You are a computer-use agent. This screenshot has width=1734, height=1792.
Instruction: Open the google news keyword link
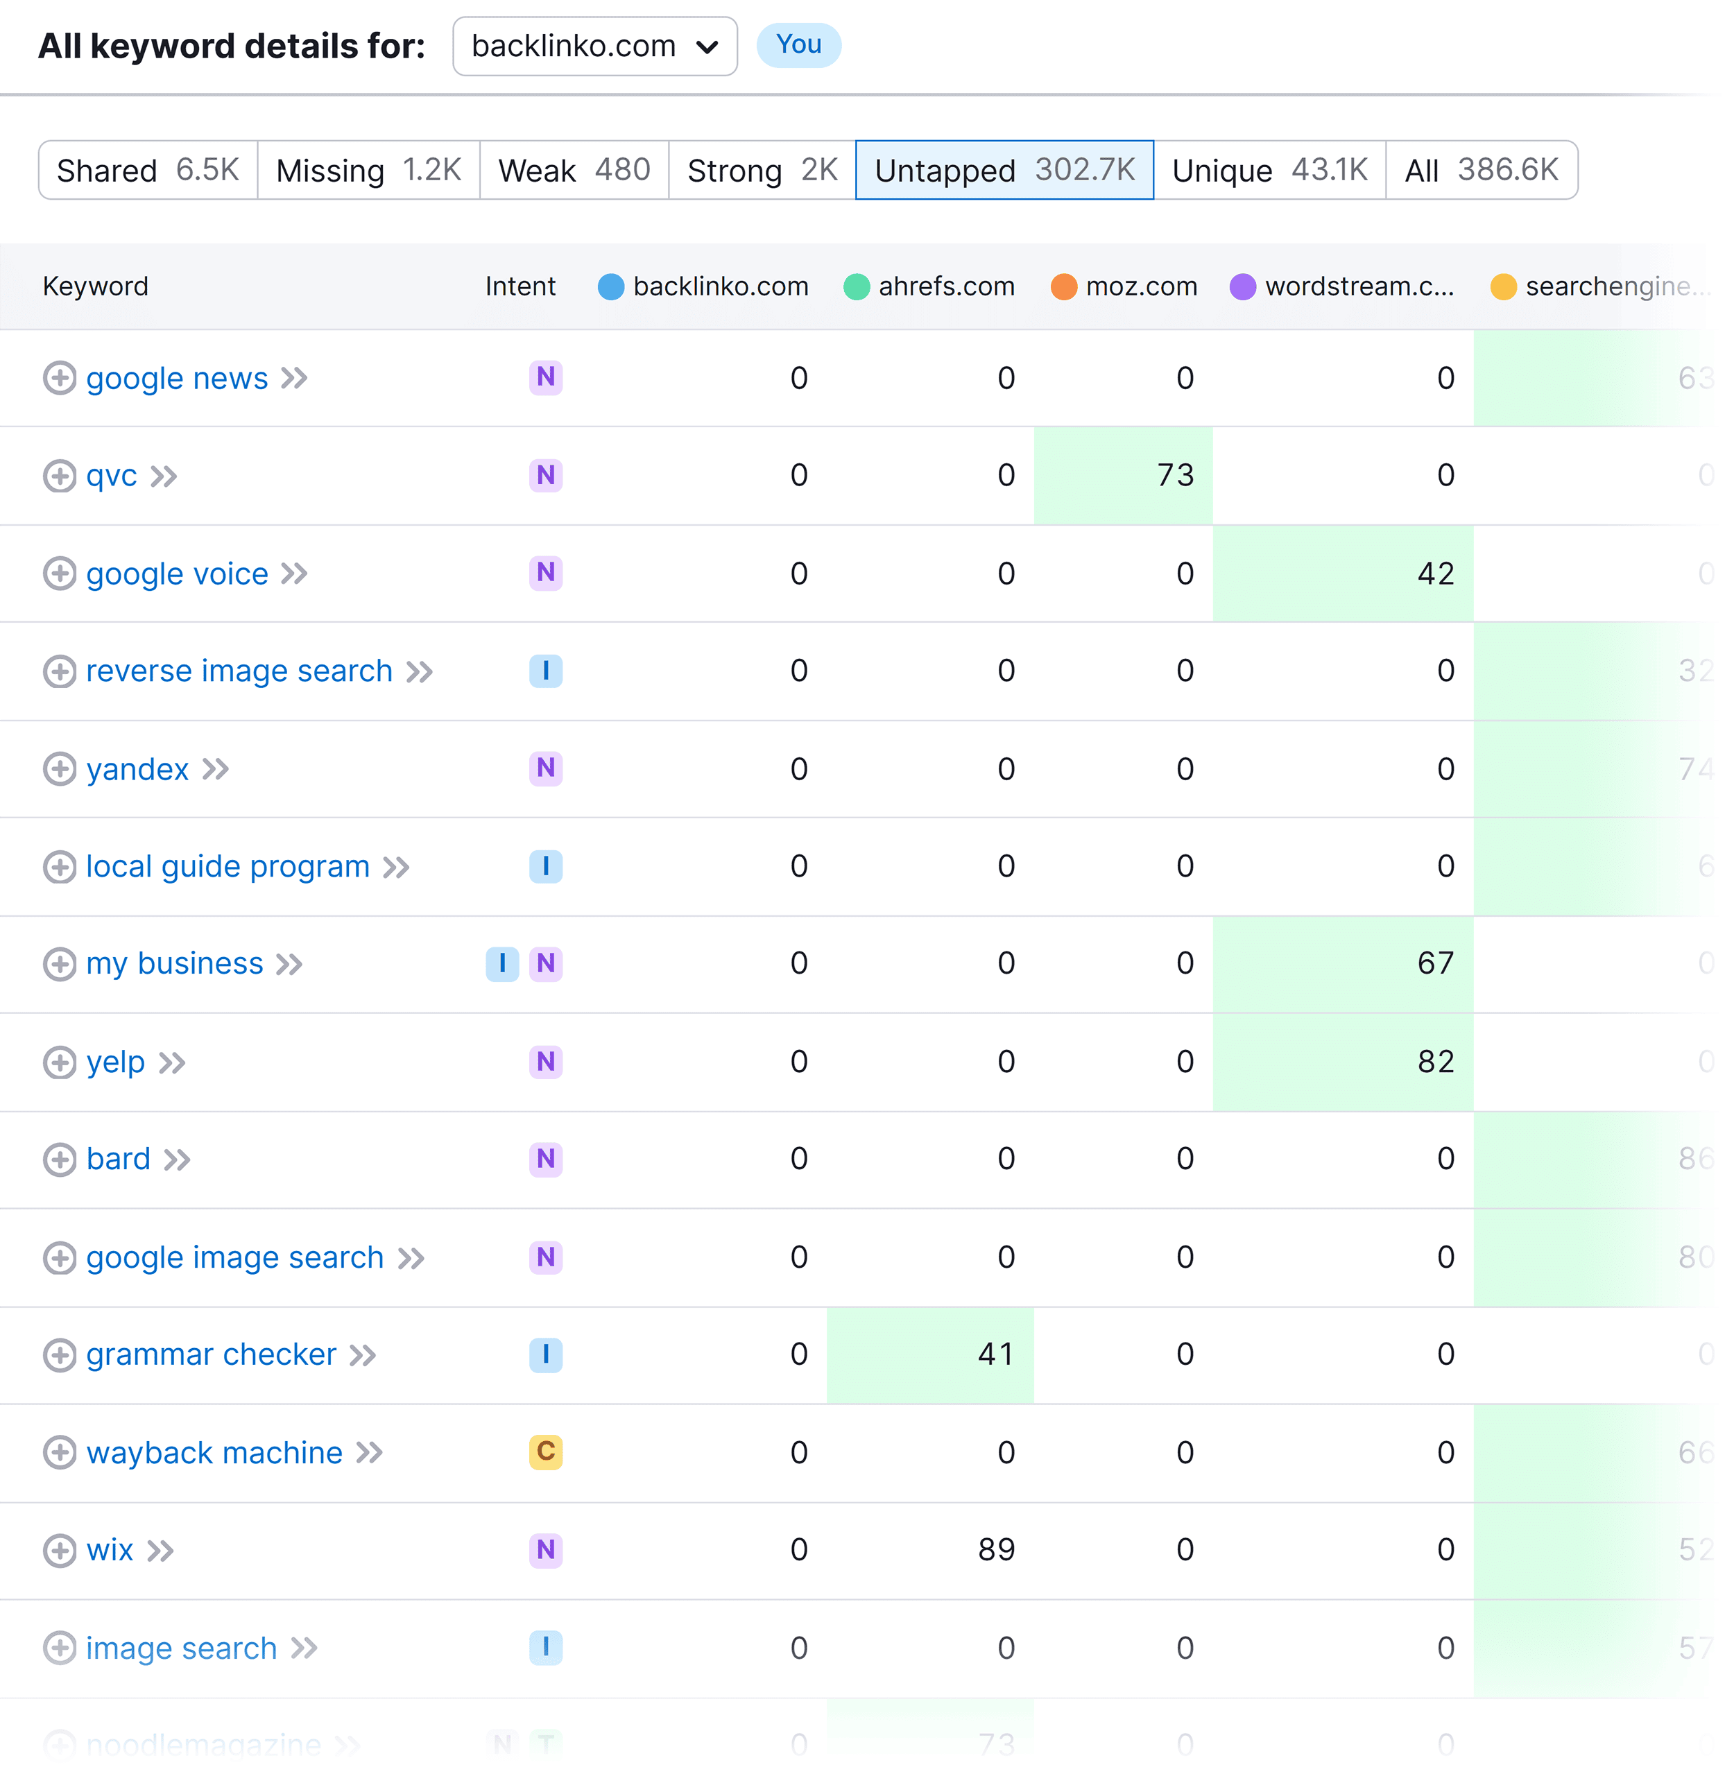pyautogui.click(x=178, y=379)
